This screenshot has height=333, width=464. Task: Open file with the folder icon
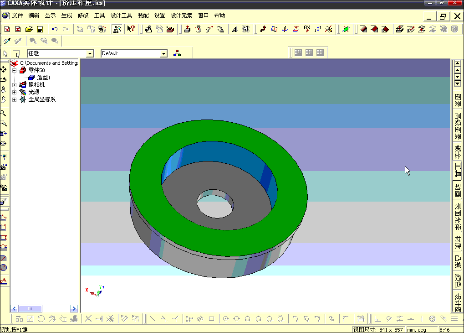point(29,29)
